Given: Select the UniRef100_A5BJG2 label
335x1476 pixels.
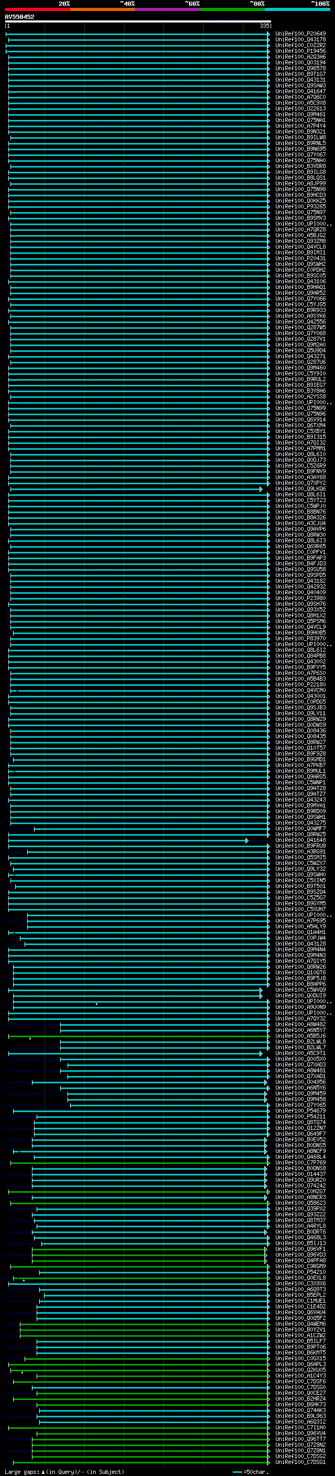Looking at the screenshot, I should coord(300,235).
